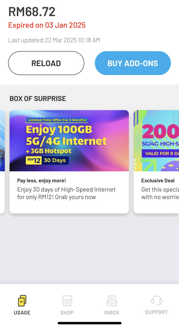The width and height of the screenshot is (179, 328).
Task: Open the Enjoy 100GB 5G/4G Internet banner
Action: 69,141
